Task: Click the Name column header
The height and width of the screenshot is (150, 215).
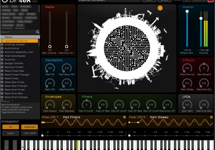Action: [22, 37]
